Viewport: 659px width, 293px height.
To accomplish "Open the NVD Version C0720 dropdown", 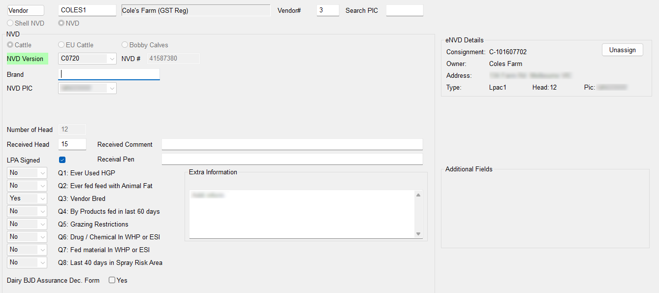I will tap(112, 59).
